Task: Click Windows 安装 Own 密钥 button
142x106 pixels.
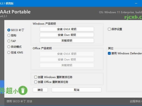Action: (x=67, y=35)
